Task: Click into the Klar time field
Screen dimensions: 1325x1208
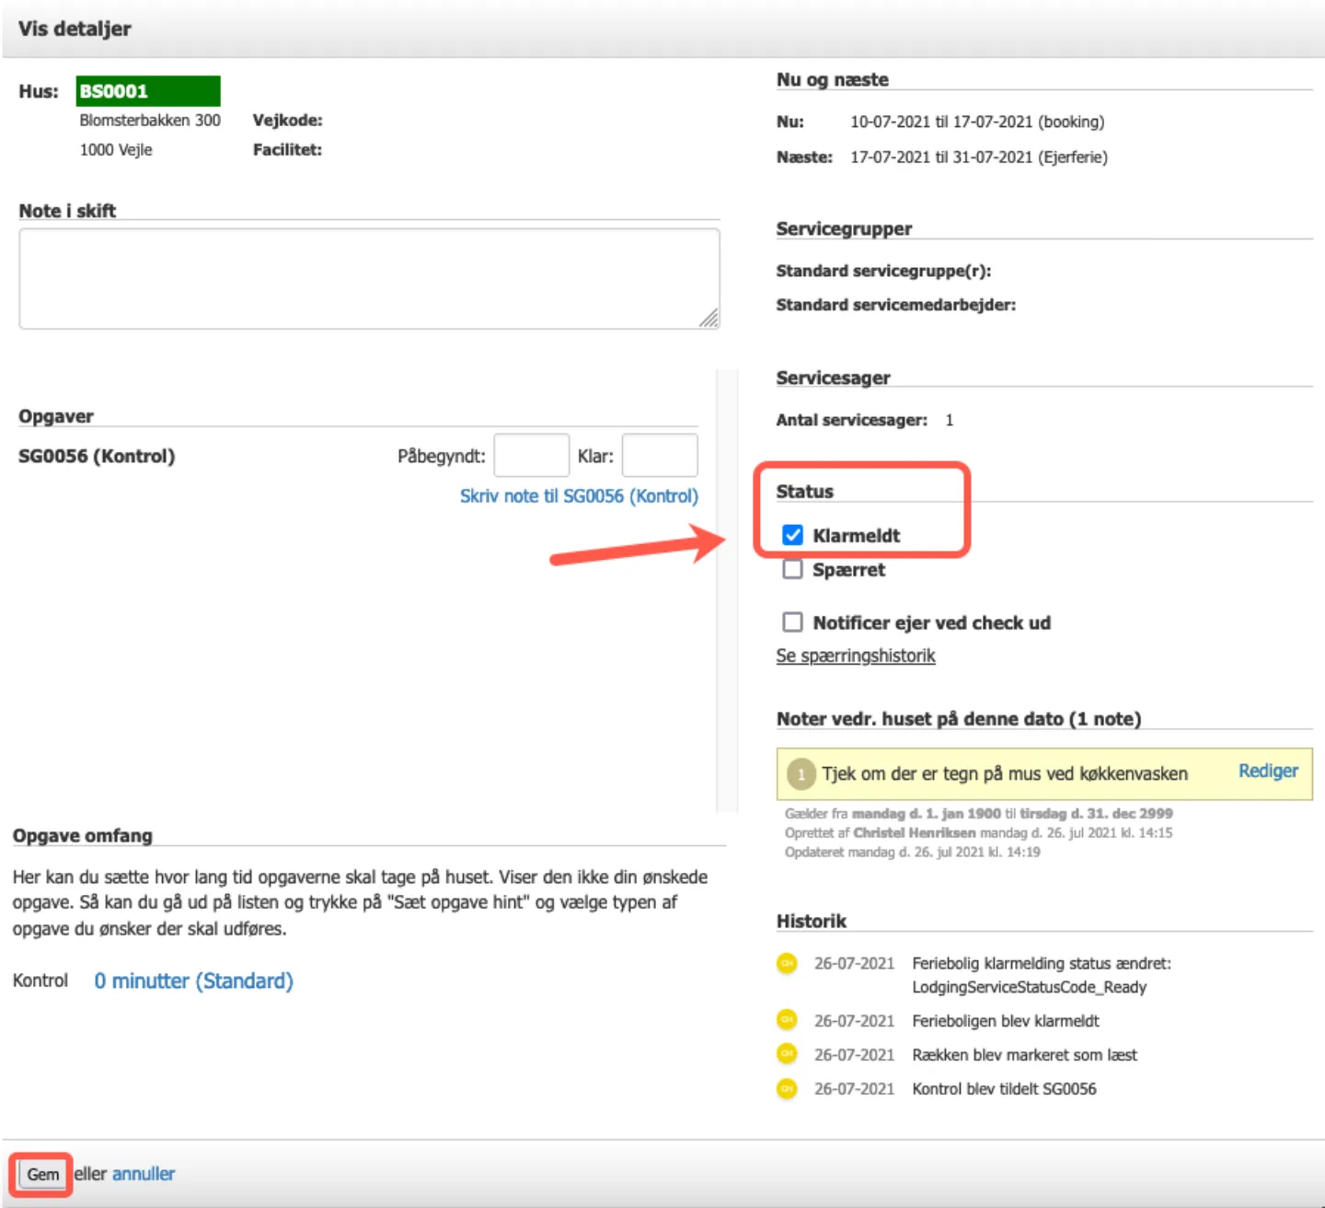Action: pos(659,456)
